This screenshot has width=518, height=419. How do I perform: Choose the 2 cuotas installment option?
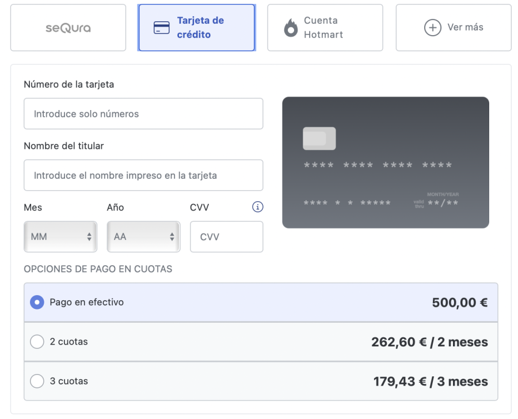[37, 341]
